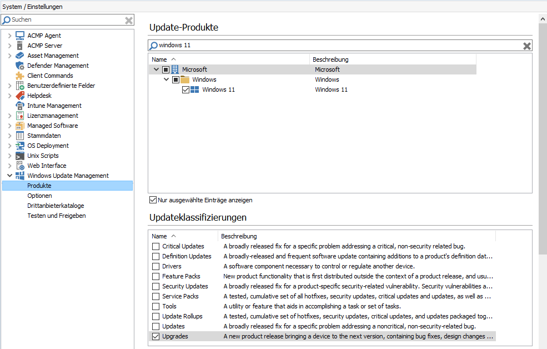Viewport: 547px width, 349px height.
Task: Switch to the Optionen page
Action: pos(39,195)
